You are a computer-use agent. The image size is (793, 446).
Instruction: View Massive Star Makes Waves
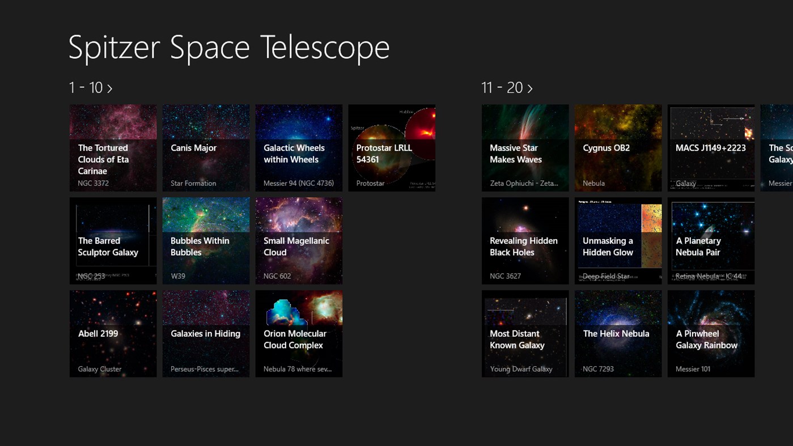tap(525, 147)
